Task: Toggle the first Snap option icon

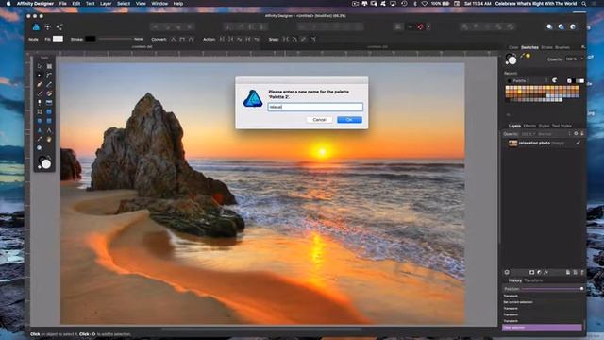Action: coord(285,40)
